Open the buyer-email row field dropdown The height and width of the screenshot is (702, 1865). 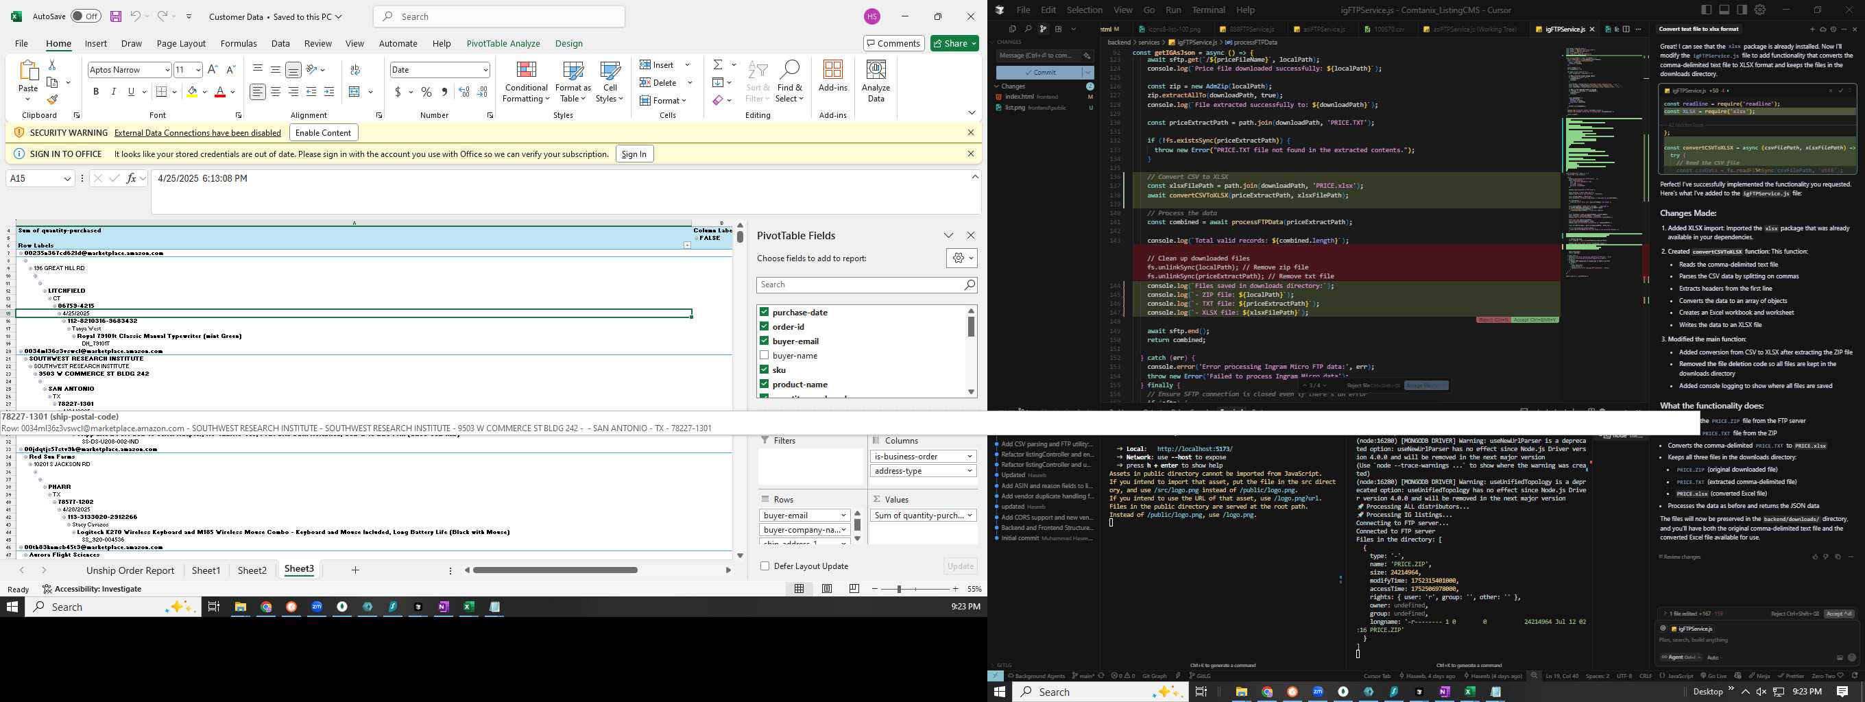[843, 516]
